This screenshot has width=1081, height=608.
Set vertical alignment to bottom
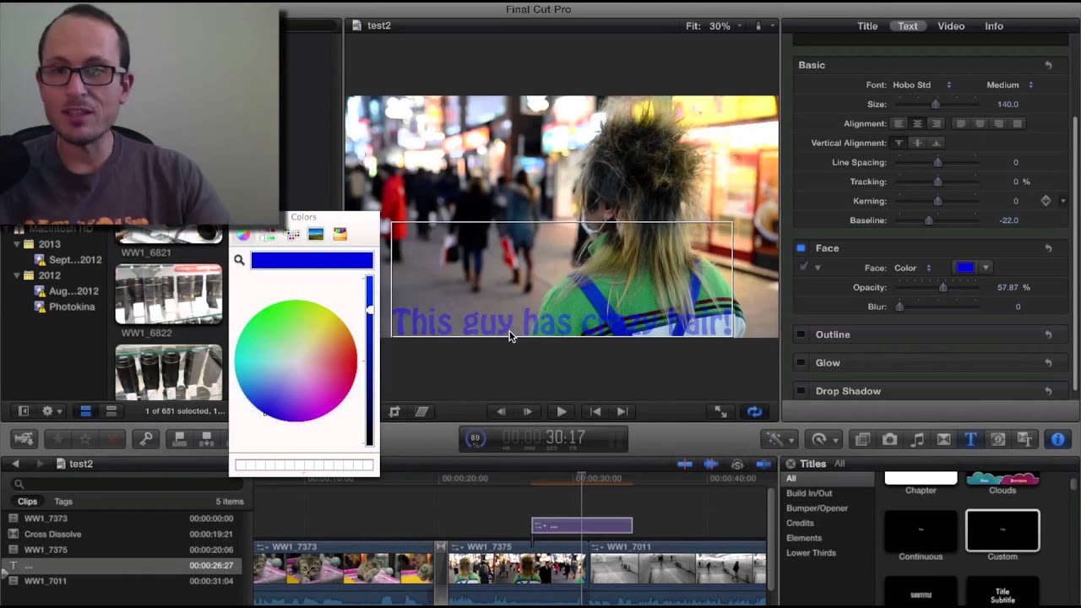click(936, 143)
